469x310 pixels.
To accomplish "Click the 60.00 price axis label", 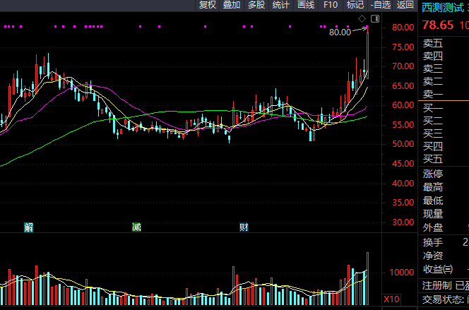I will (x=403, y=105).
